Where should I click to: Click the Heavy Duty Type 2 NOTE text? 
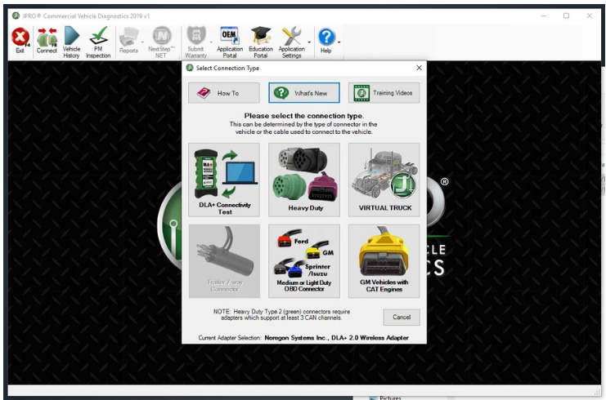coord(282,314)
